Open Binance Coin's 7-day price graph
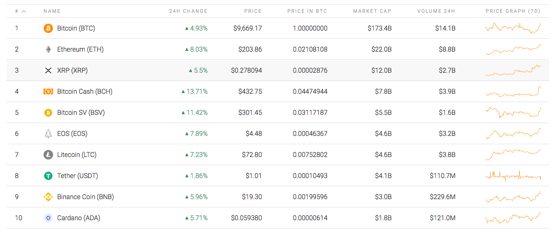This screenshot has height=233, width=555. pyautogui.click(x=513, y=197)
